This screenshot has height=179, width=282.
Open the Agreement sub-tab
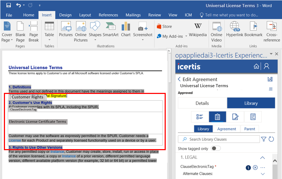pyautogui.click(x=227, y=129)
